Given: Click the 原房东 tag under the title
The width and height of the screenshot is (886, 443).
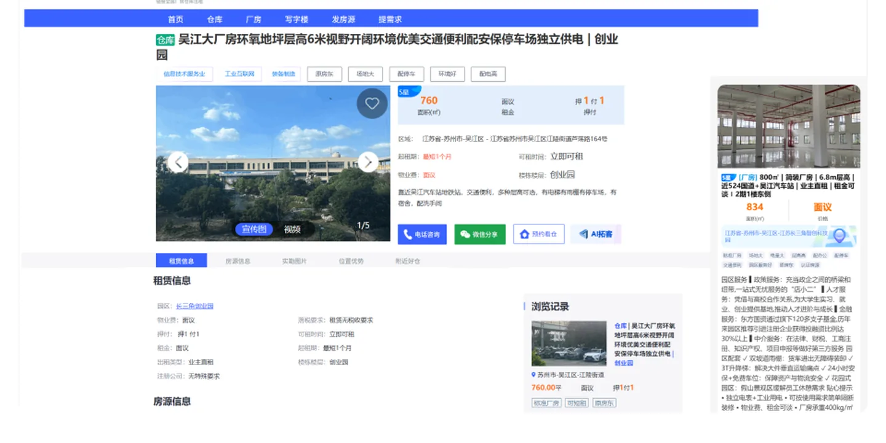Looking at the screenshot, I should (x=324, y=74).
